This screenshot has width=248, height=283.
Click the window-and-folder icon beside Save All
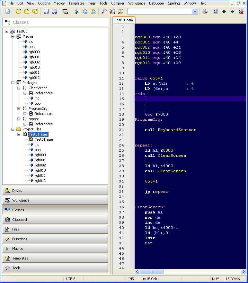(65, 12)
